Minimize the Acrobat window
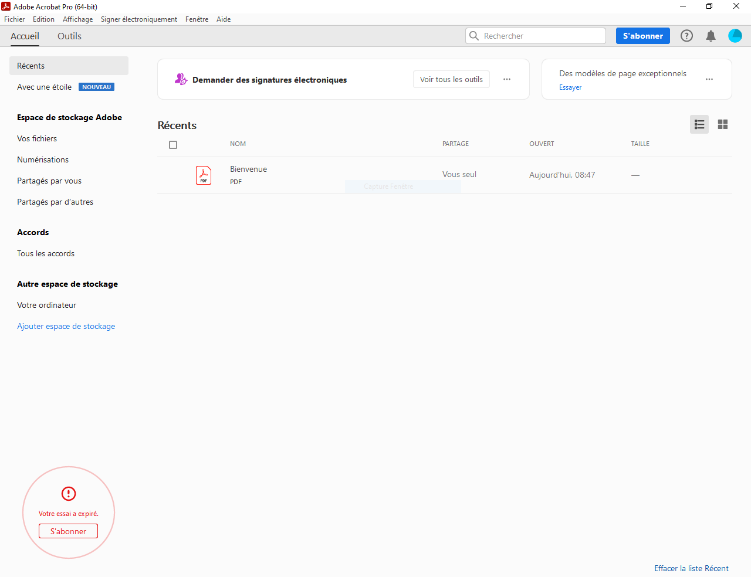The height and width of the screenshot is (577, 751). click(x=683, y=6)
